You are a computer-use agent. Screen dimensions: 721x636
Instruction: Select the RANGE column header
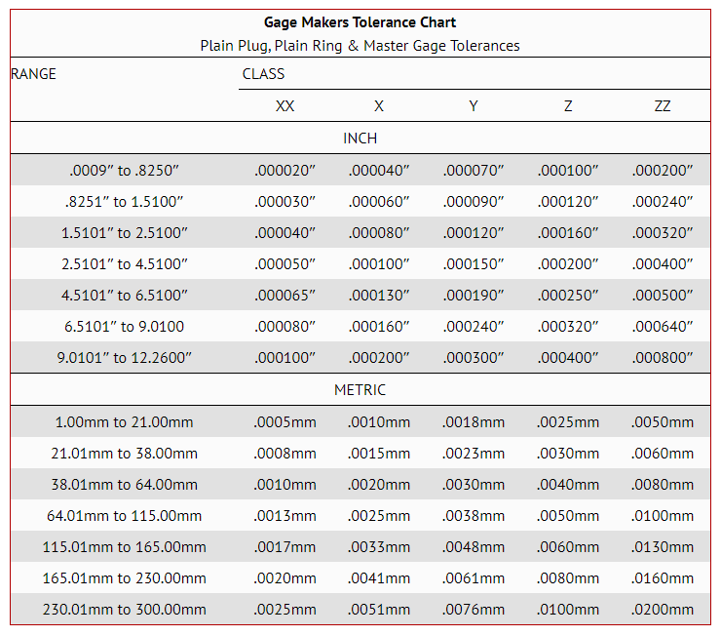tap(34, 74)
